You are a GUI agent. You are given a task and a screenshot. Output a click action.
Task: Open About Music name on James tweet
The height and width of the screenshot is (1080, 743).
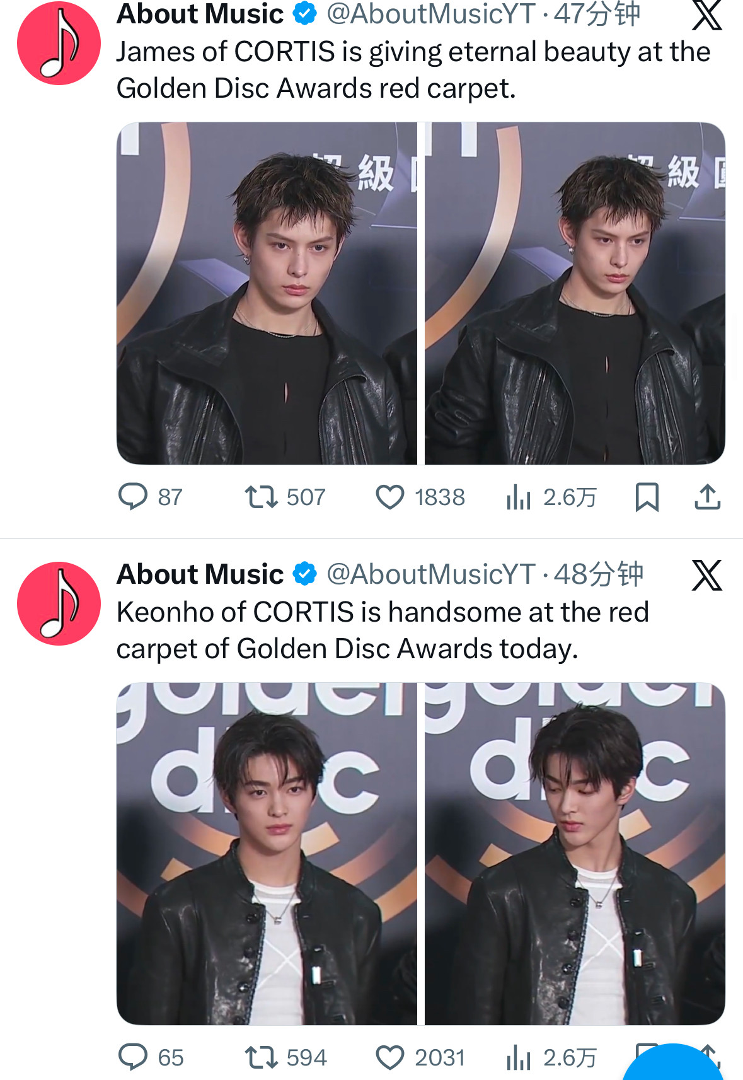pos(200,14)
